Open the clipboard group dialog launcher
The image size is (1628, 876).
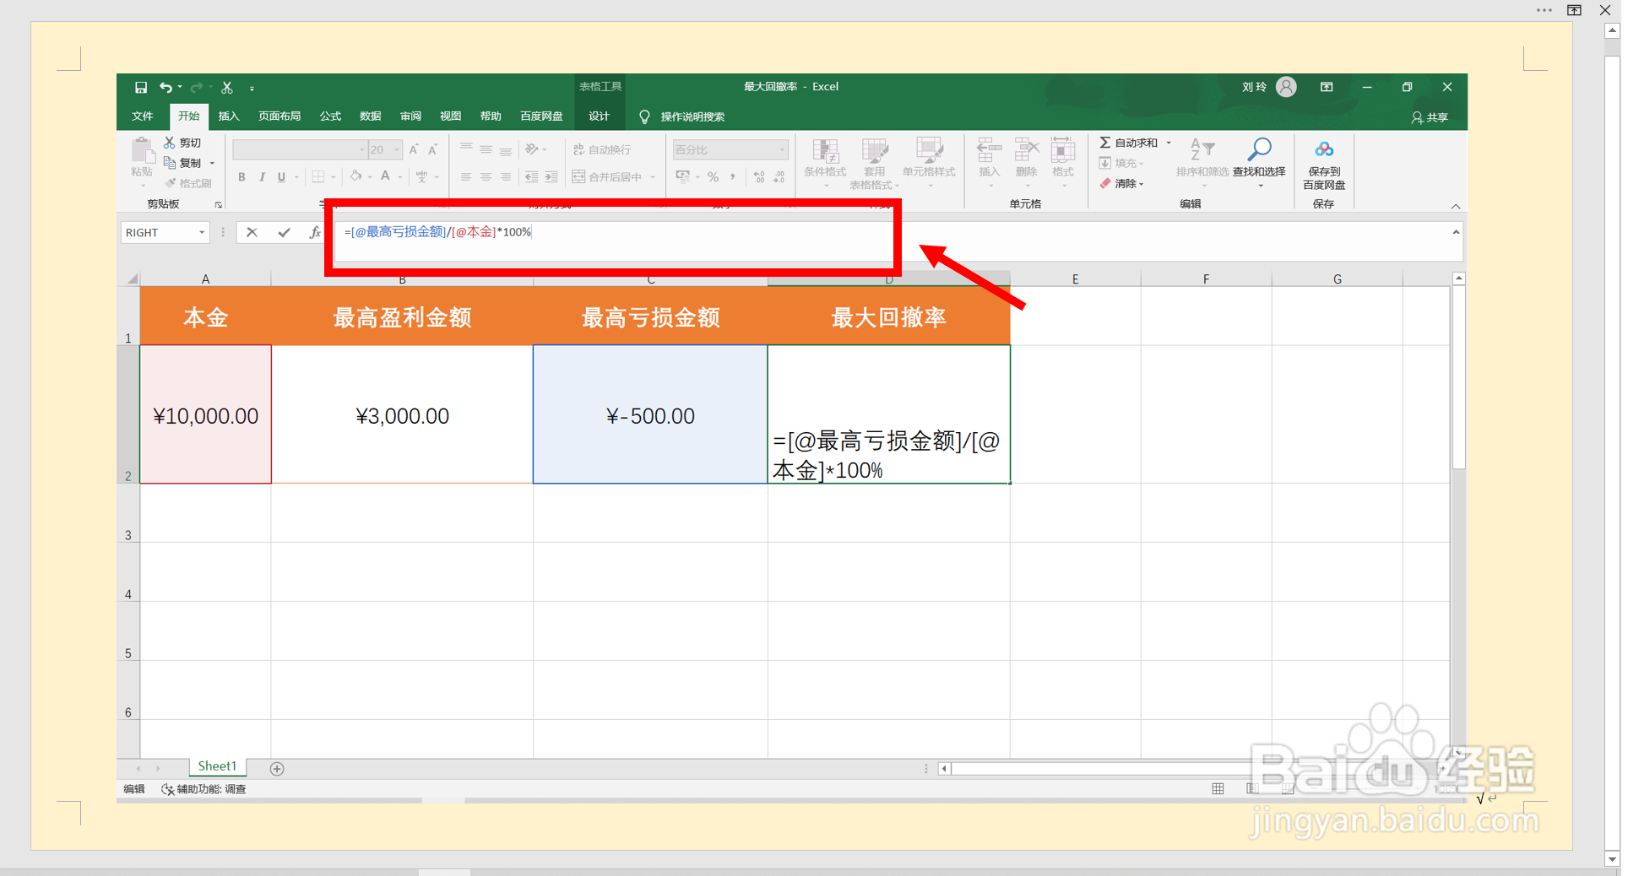click(x=218, y=204)
